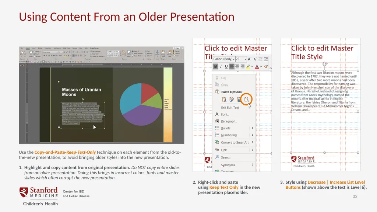Select Search in the context menu
Screen dimensions: 377x212
coord(226,157)
